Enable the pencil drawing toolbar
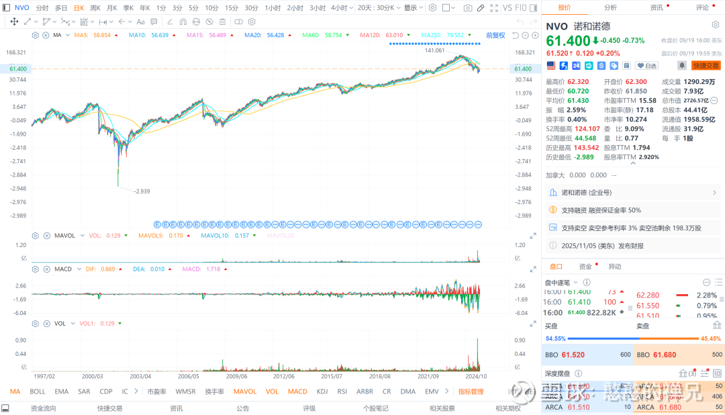Viewport: 725px width, 415px height. click(481, 8)
